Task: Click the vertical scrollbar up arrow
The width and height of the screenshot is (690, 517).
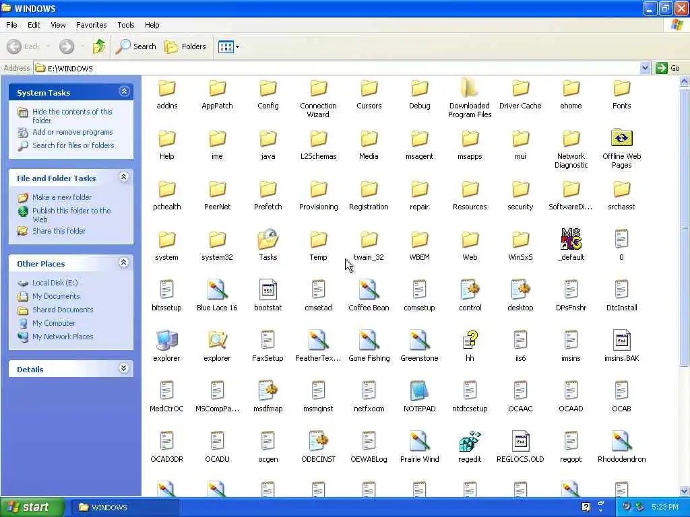Action: point(684,81)
